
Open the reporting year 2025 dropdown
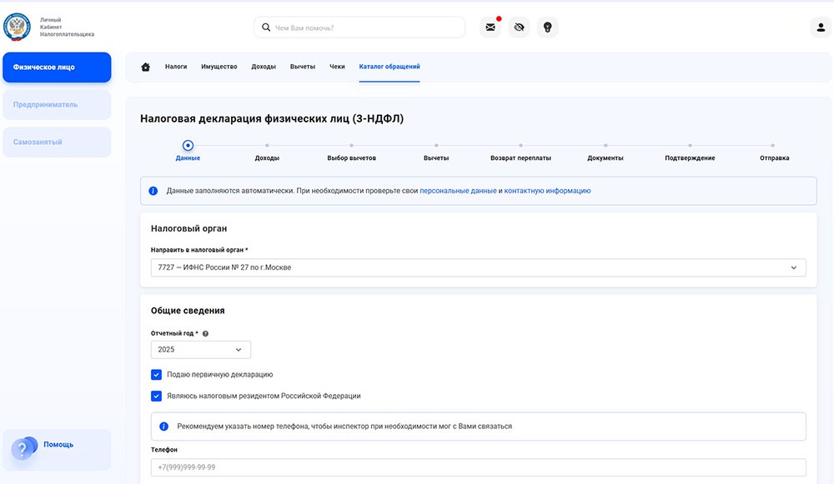tap(200, 349)
